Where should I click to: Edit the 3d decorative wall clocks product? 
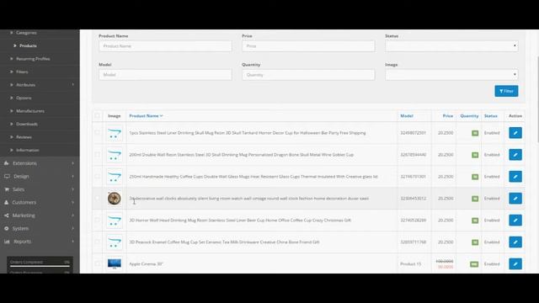(515, 199)
